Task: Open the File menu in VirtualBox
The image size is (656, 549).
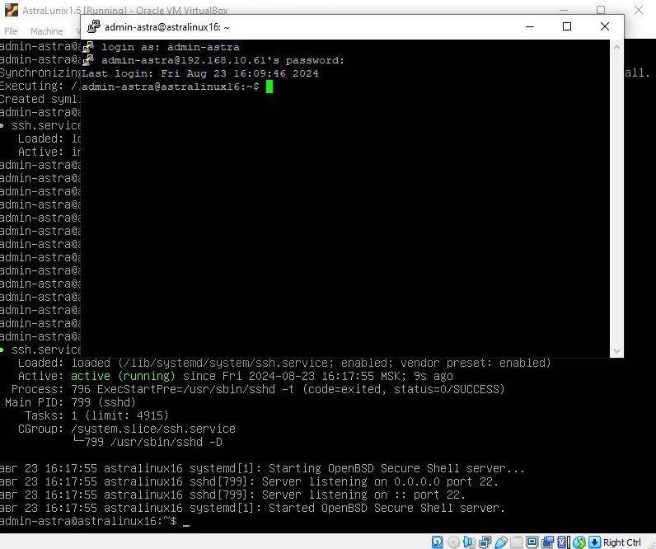Action: pyautogui.click(x=11, y=31)
